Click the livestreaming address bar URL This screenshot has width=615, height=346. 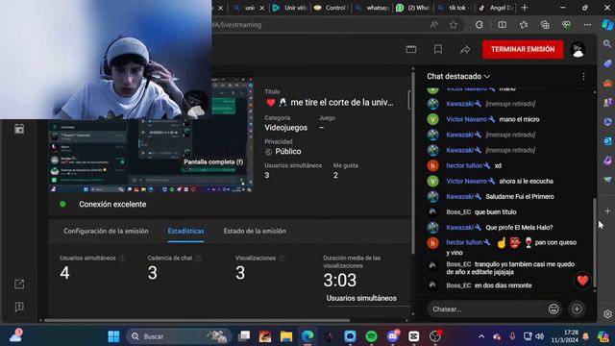[x=237, y=25]
